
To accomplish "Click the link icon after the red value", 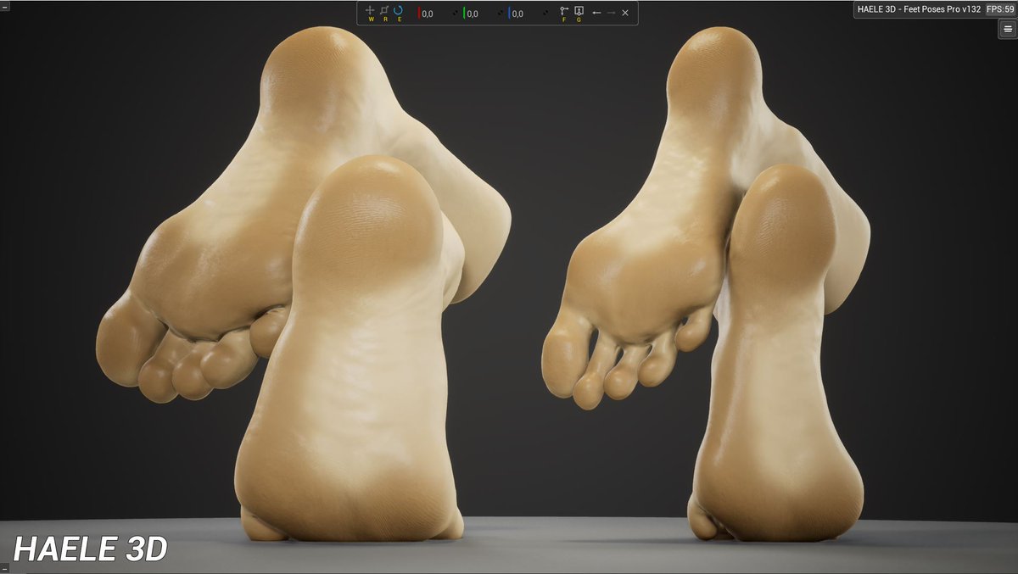I will pos(455,14).
